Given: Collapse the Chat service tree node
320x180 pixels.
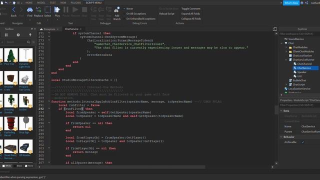Looking at the screenshot, I should [x=281, y=43].
